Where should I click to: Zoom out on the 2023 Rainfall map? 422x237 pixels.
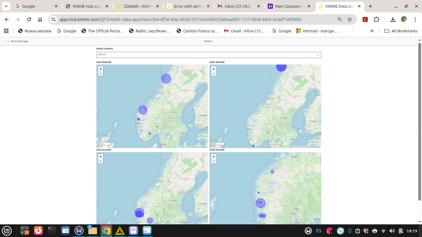[x=213, y=73]
